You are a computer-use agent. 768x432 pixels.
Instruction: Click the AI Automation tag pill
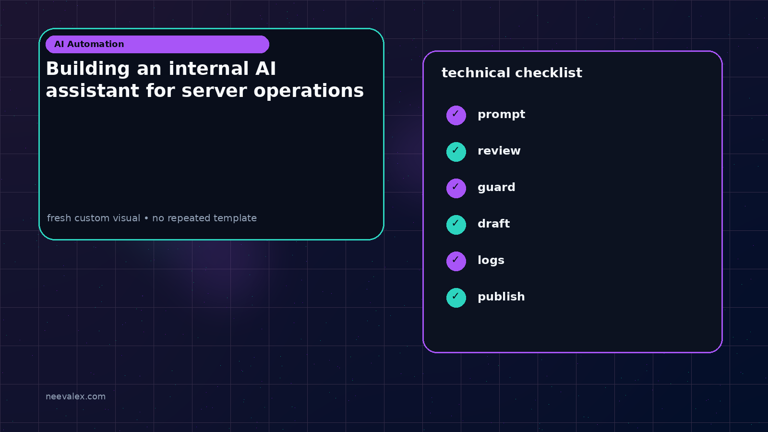click(157, 44)
